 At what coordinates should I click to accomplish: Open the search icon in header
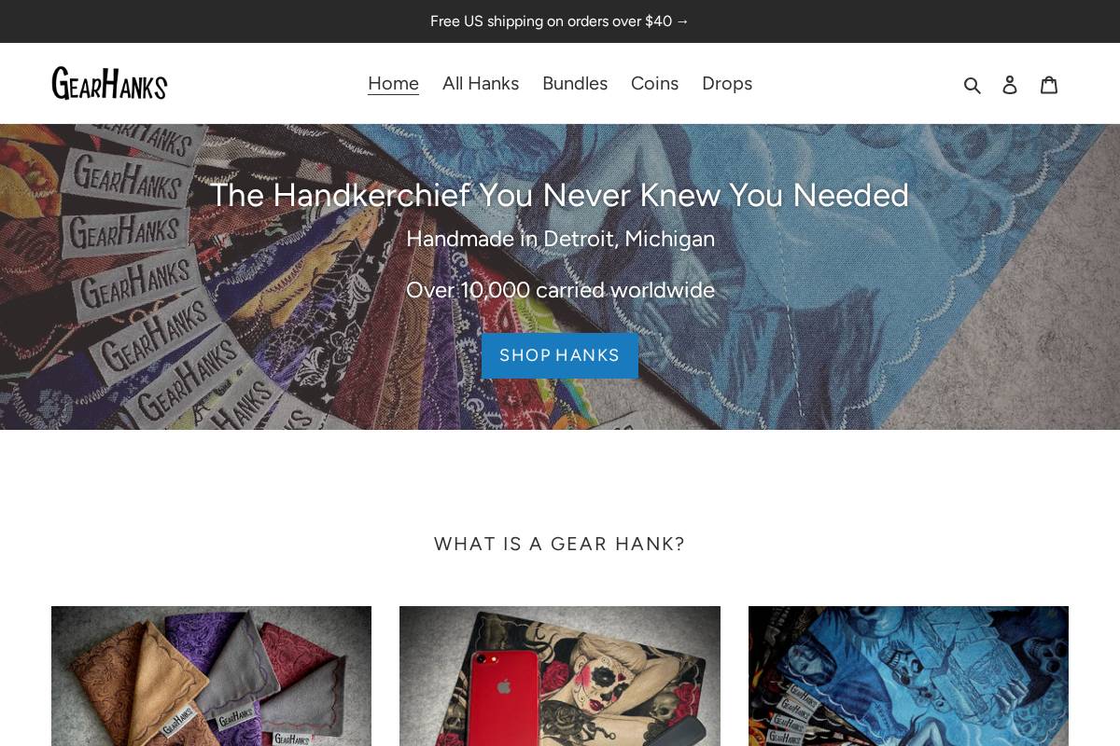point(973,85)
